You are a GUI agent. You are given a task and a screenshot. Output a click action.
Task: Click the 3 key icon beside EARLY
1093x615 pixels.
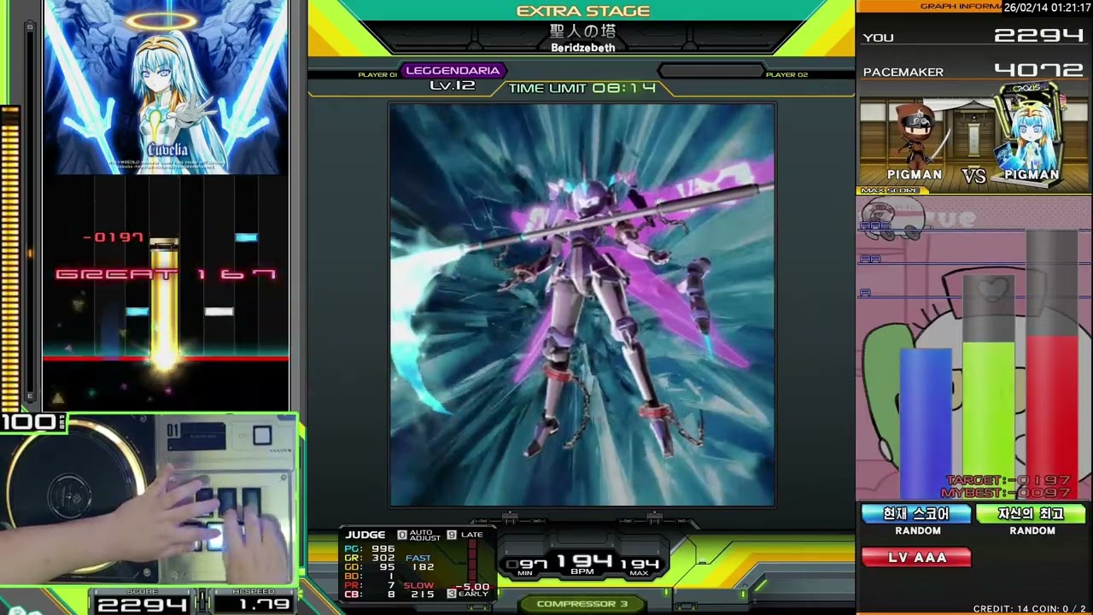point(452,594)
